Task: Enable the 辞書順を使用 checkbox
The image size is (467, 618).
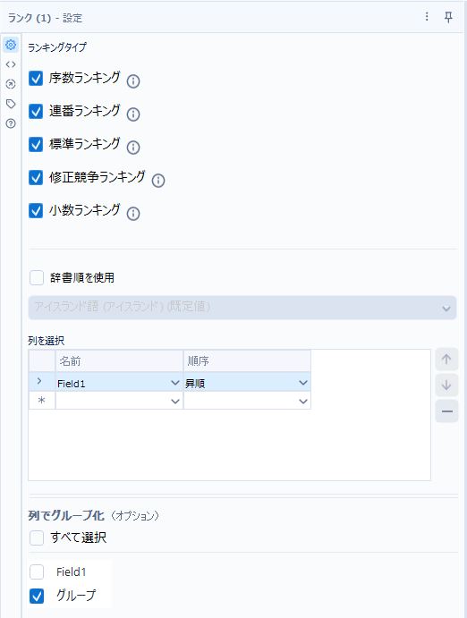Action: point(37,278)
